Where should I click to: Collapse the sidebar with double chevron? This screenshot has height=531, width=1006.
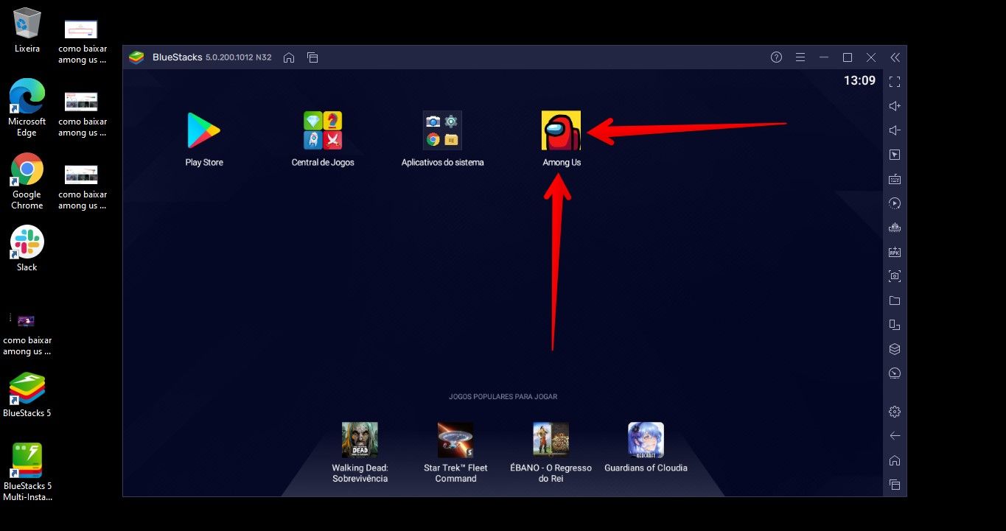tap(895, 57)
